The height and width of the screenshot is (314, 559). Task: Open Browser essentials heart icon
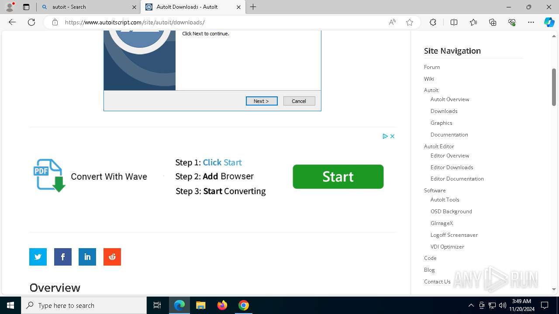[x=512, y=22]
